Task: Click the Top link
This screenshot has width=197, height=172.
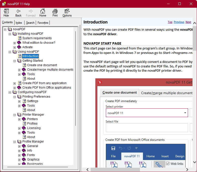Action: click(x=170, y=22)
